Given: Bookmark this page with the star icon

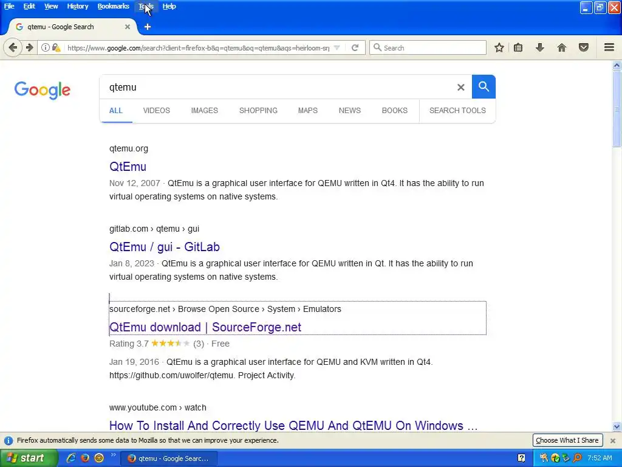Looking at the screenshot, I should tap(499, 47).
